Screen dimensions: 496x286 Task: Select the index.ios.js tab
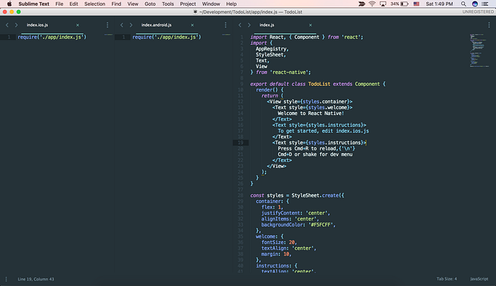tap(38, 25)
